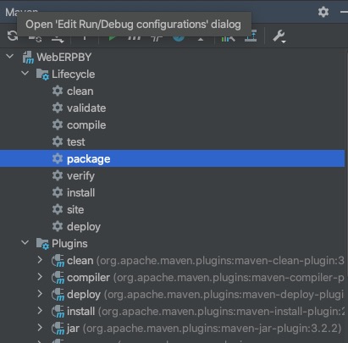Click the Download Sources toolbar icon
Image resolution: width=348 pixels, height=343 pixels.
58,38
